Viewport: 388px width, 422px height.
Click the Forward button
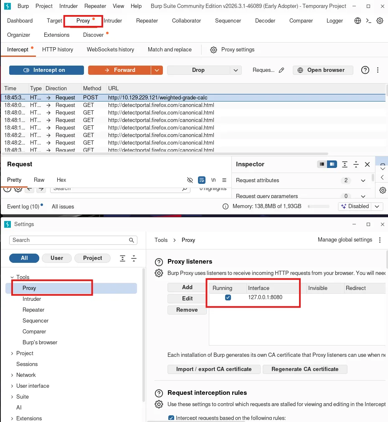pyautogui.click(x=119, y=70)
